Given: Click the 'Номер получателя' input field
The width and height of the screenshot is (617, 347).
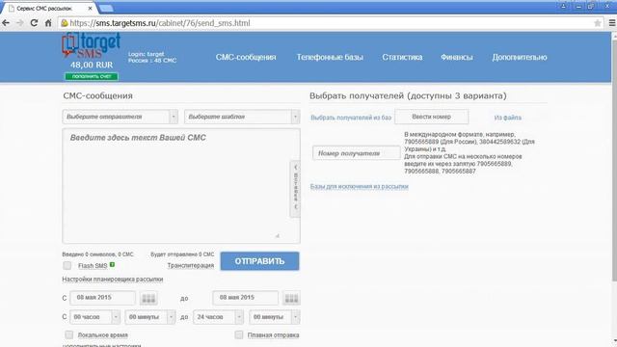Looking at the screenshot, I should point(356,153).
